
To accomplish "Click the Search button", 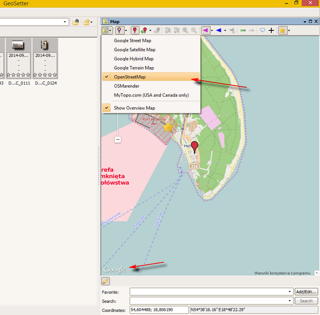I will click(306, 301).
